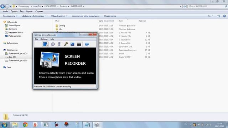
Task: Click Записать на оптический диск button
Action: 85,16
